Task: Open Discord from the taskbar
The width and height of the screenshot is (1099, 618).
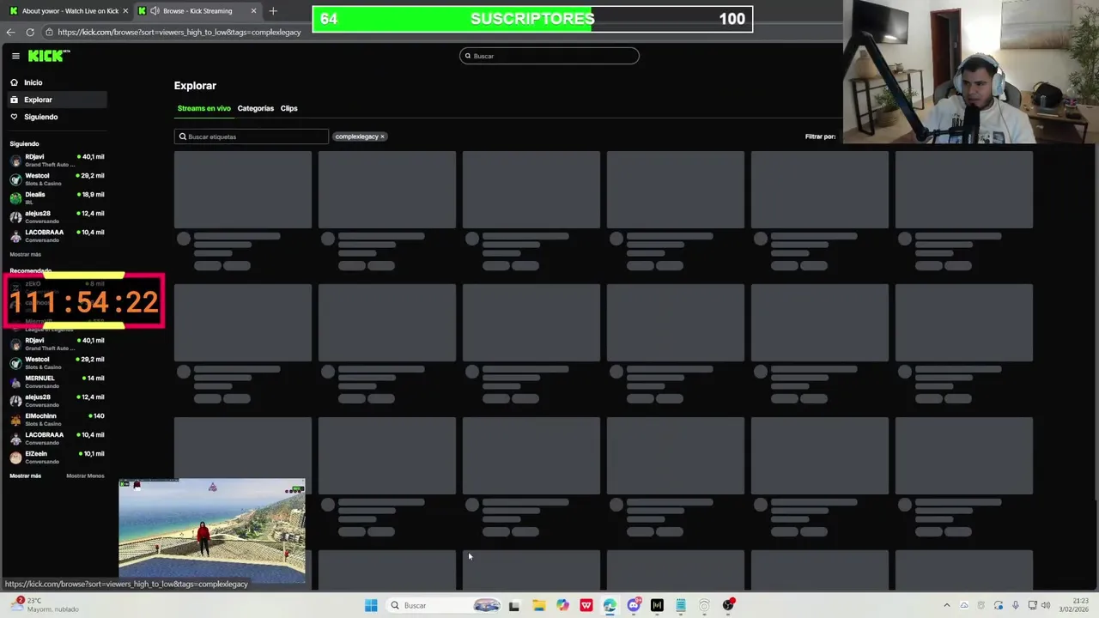Action: click(634, 605)
